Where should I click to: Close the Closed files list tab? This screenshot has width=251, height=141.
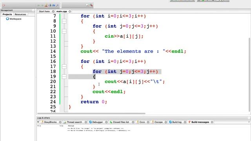[x=133, y=122]
